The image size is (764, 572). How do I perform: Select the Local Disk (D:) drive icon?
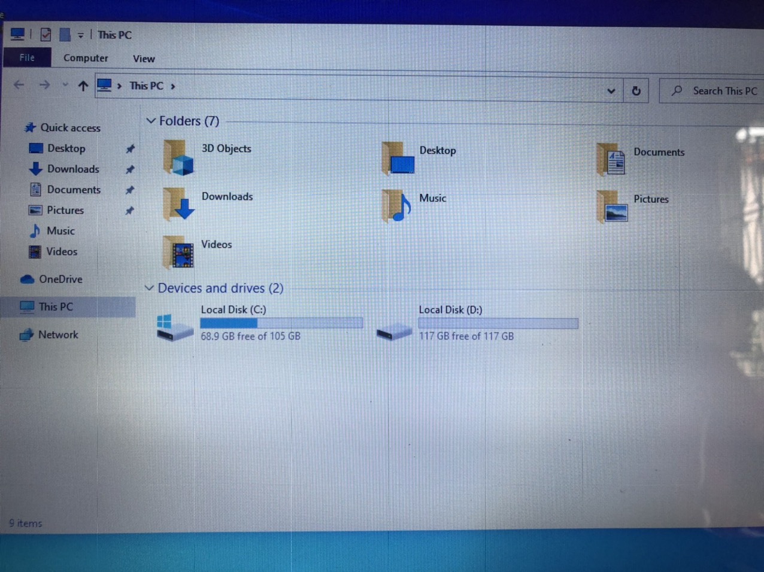coord(394,331)
